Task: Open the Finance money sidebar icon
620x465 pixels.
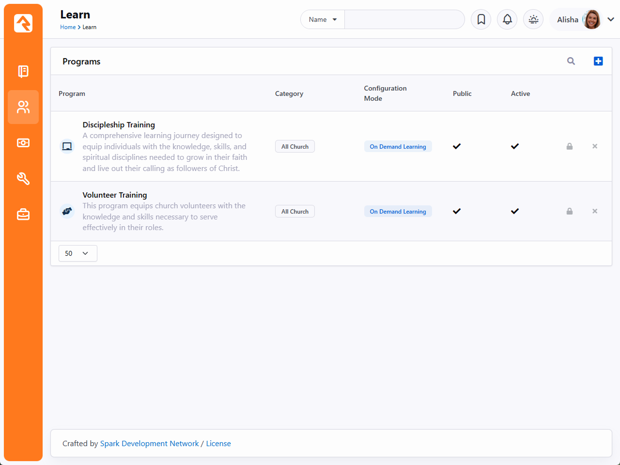Action: 23,143
